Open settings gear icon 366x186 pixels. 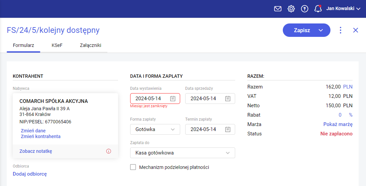[x=291, y=9]
